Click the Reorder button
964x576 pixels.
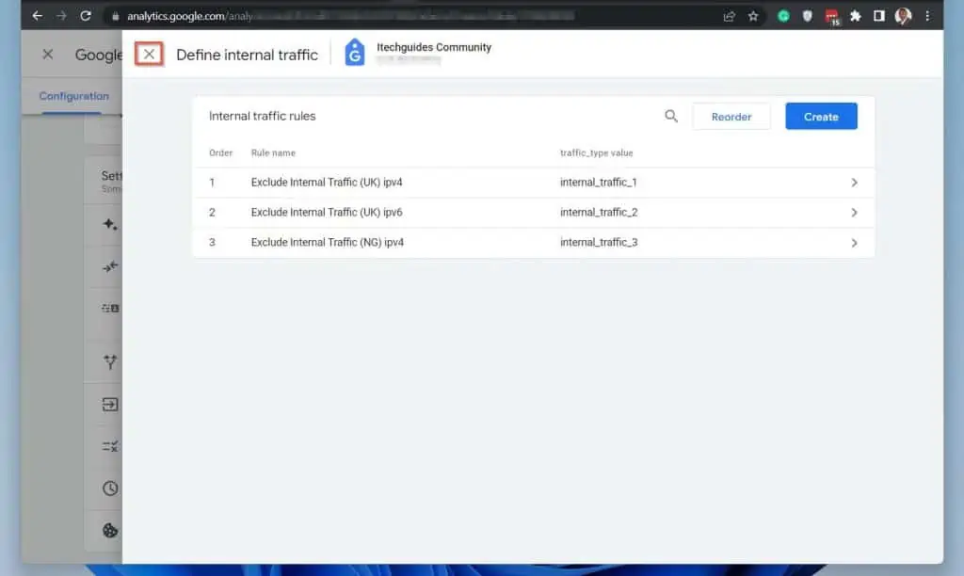(x=731, y=117)
